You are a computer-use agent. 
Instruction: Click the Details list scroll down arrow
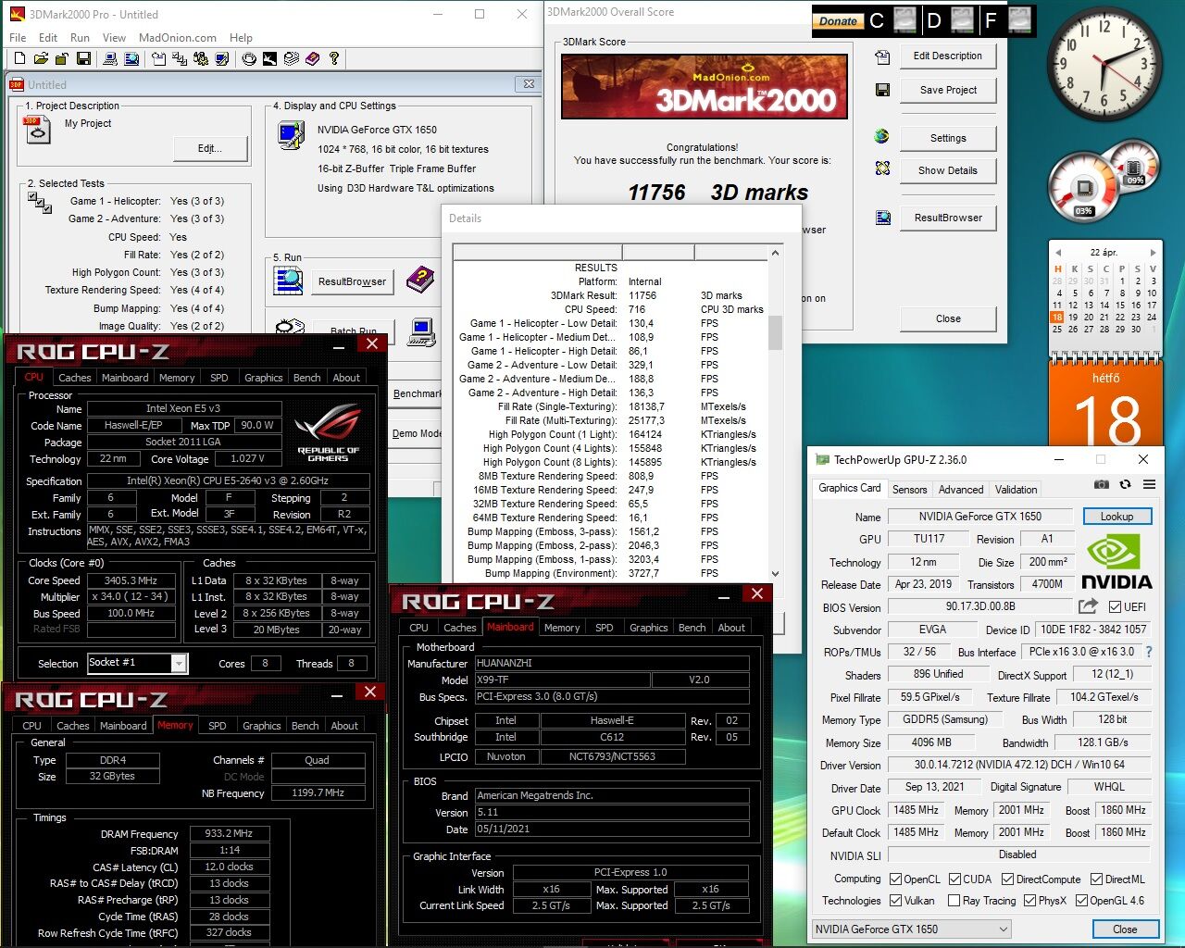point(775,573)
